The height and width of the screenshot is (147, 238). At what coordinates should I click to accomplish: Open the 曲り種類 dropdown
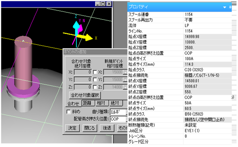118,112
